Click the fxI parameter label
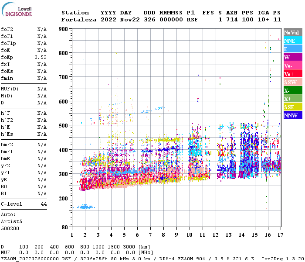Screen dimensions: 305x262 pos(5,64)
